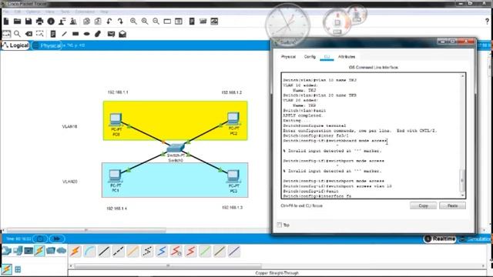Click the VLAN10 label on the canvas
This screenshot has height=277, width=493.
click(x=69, y=126)
